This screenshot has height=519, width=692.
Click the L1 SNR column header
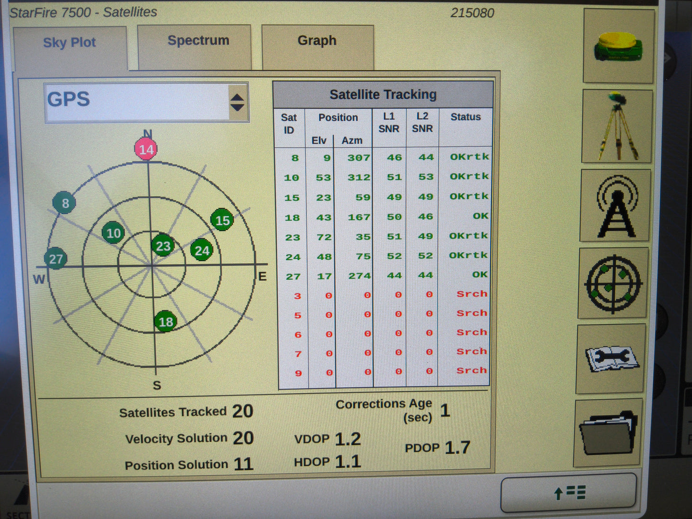389,123
